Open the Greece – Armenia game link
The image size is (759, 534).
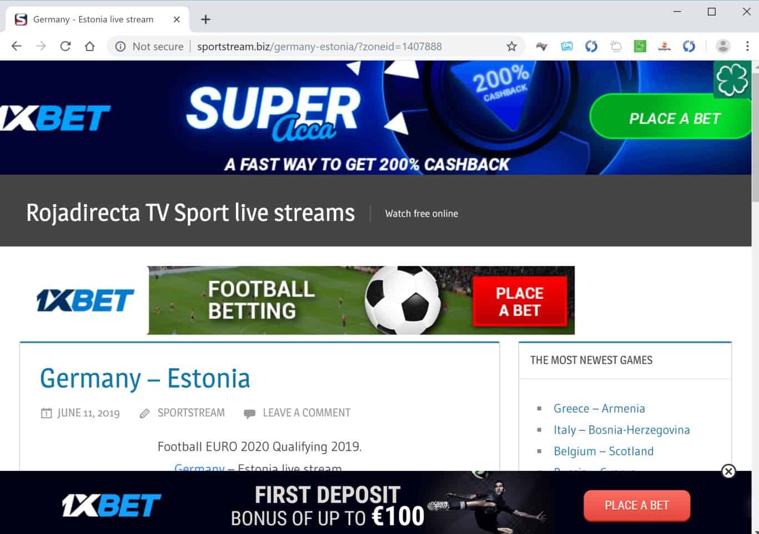click(x=599, y=409)
